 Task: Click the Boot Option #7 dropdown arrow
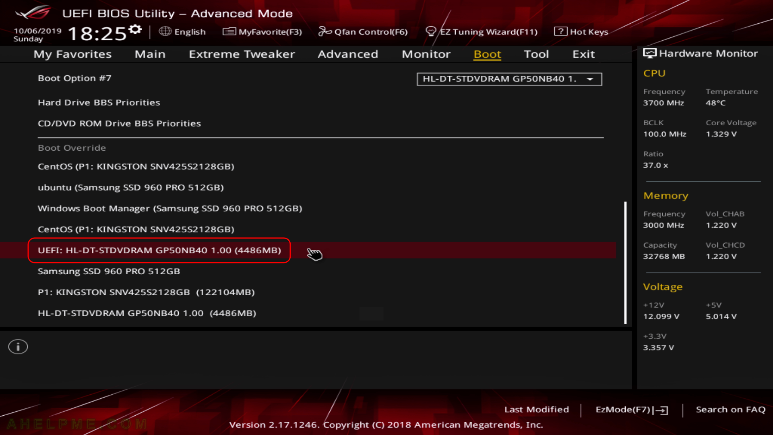tap(590, 79)
